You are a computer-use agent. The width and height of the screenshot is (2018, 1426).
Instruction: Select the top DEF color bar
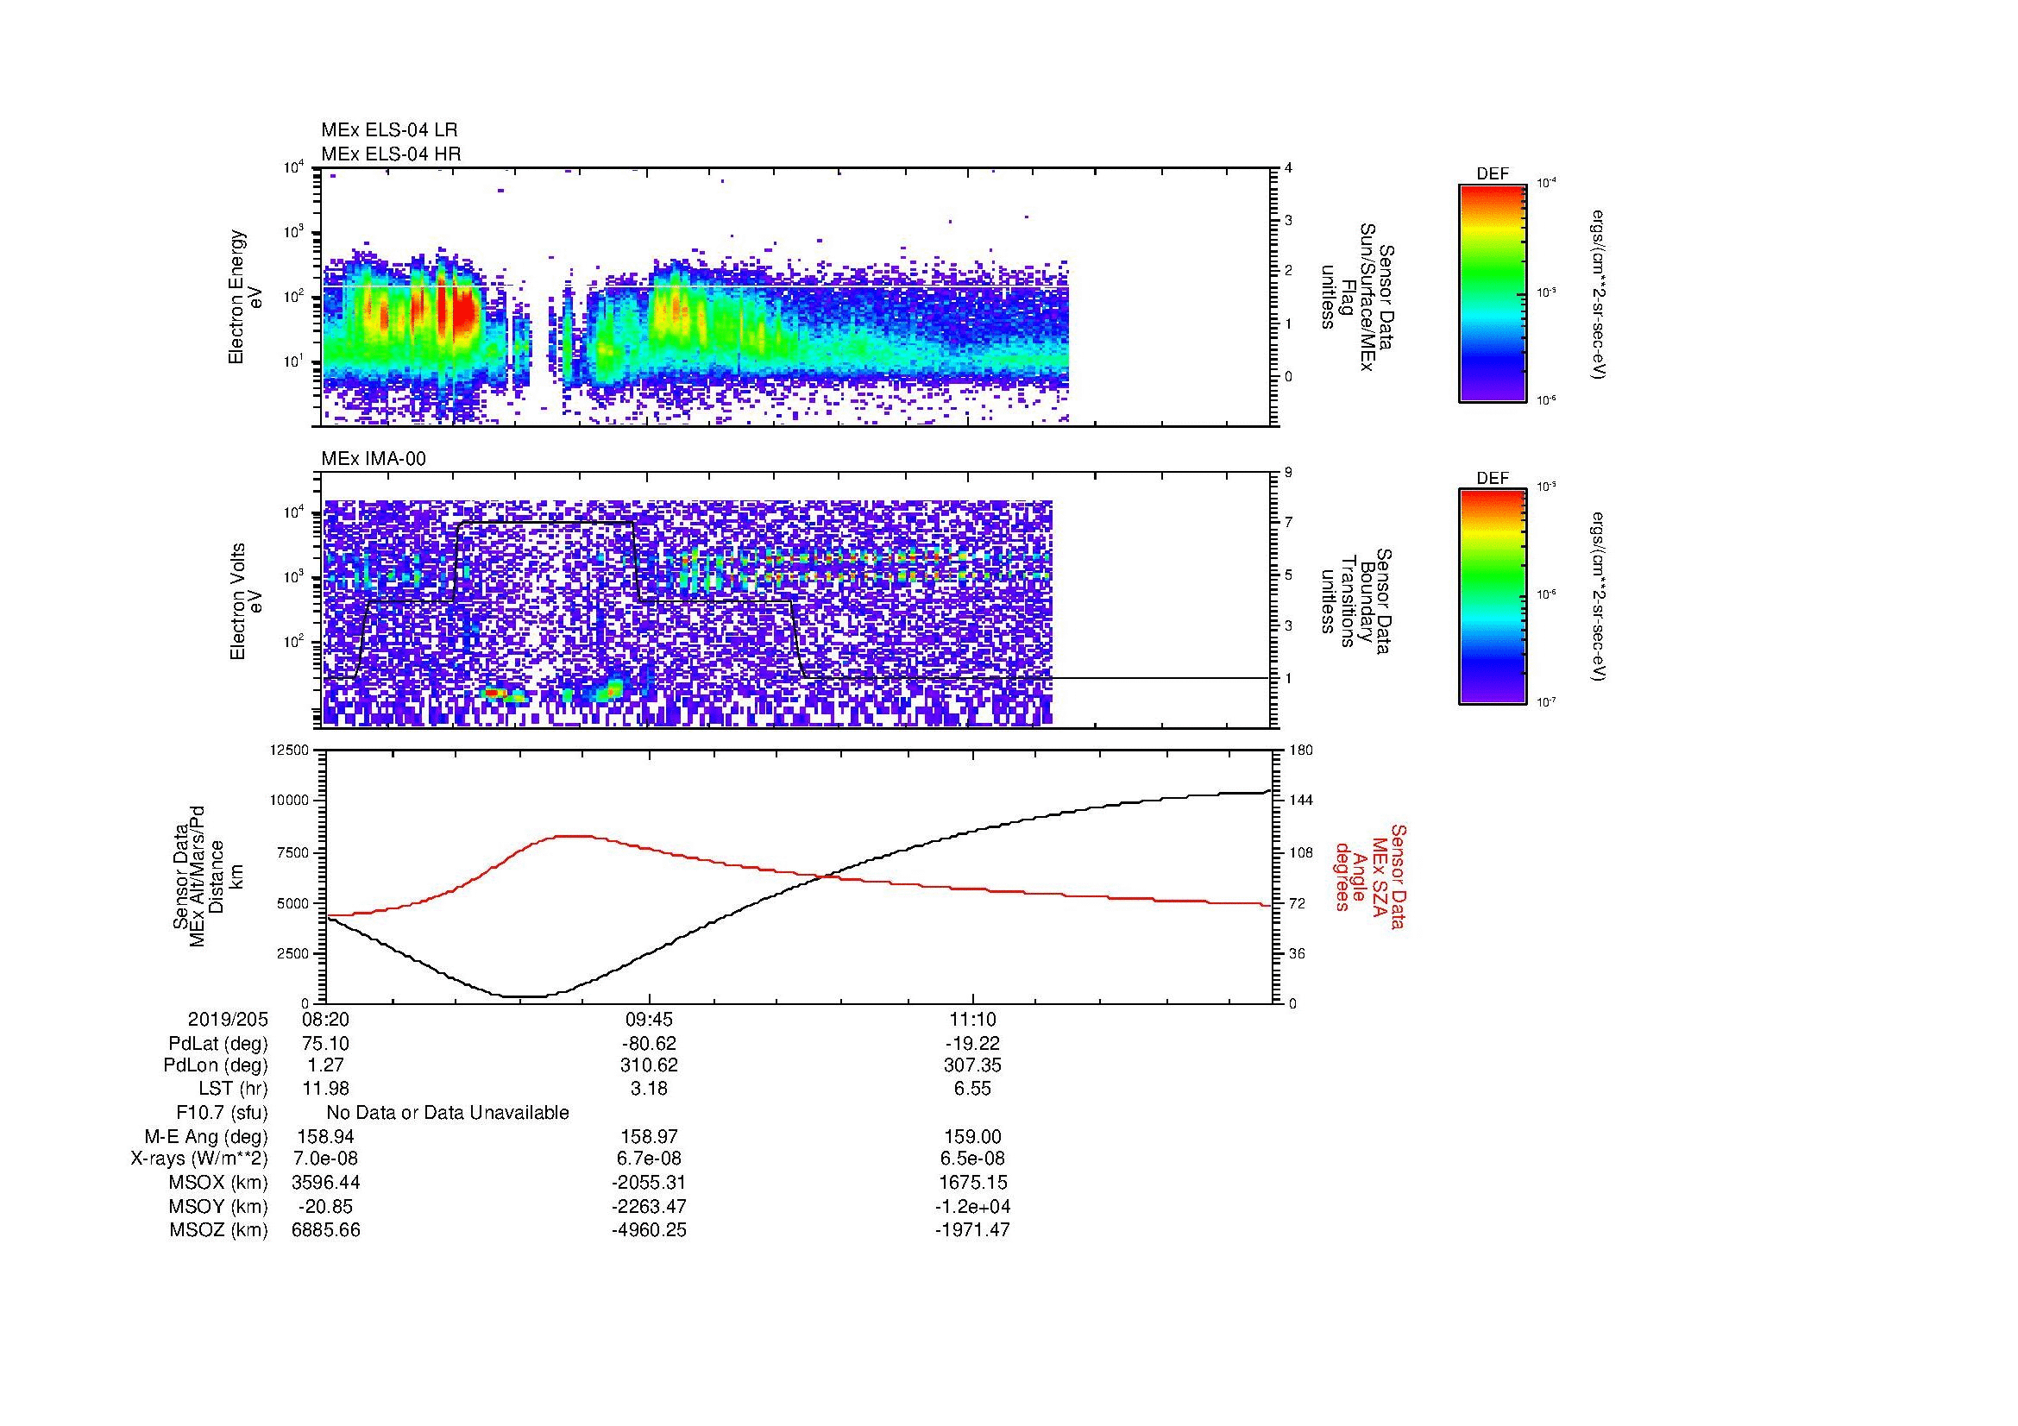[x=1493, y=292]
